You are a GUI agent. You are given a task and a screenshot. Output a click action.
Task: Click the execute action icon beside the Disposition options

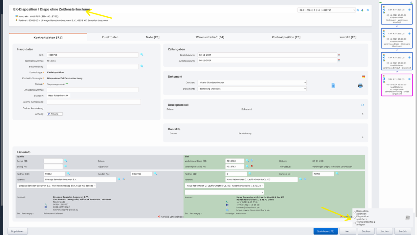point(407,218)
